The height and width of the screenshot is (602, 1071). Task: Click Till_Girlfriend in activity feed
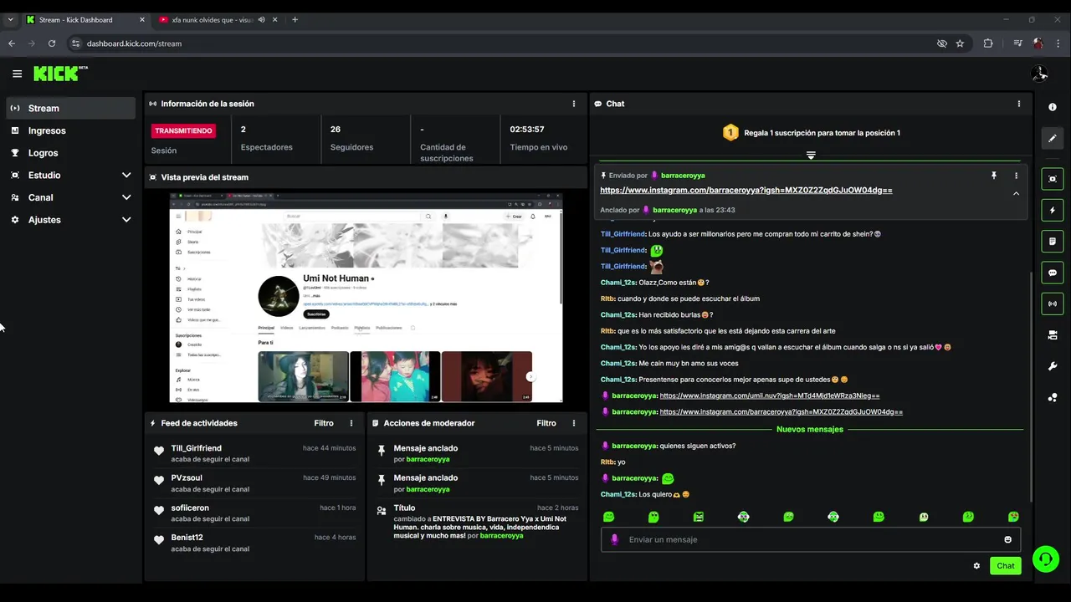coord(197,448)
